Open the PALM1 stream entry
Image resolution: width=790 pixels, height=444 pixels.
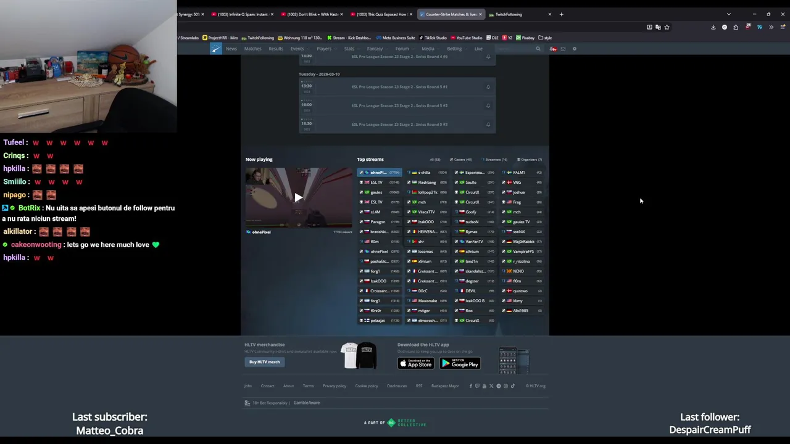(523, 173)
